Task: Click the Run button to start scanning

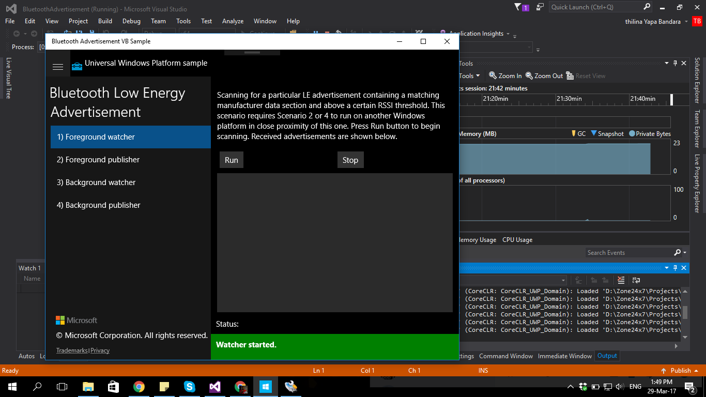Action: [x=232, y=160]
